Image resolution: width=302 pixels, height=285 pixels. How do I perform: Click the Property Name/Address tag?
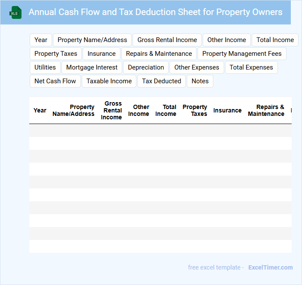[92, 40]
